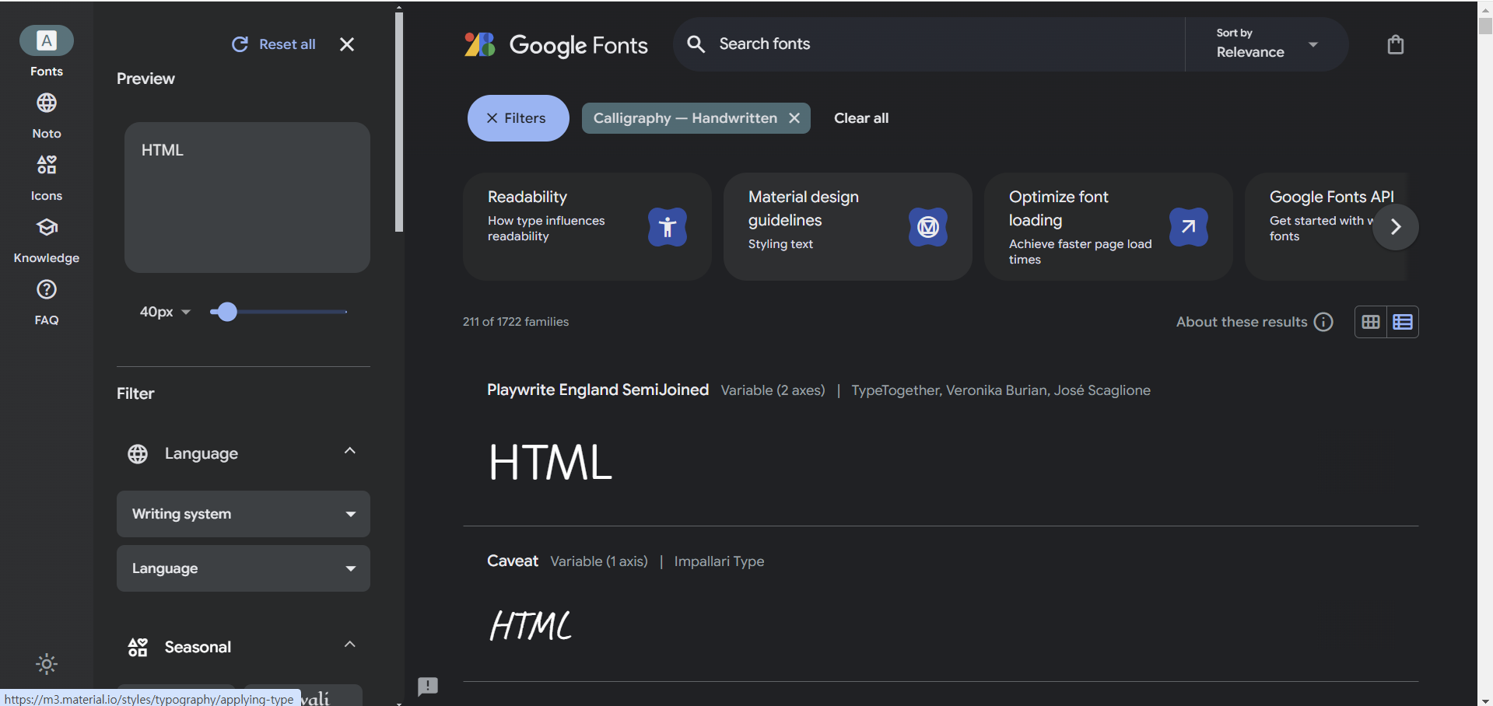
Task: Remove the Calligraphy — Handwritten filter chip
Action: coord(794,118)
